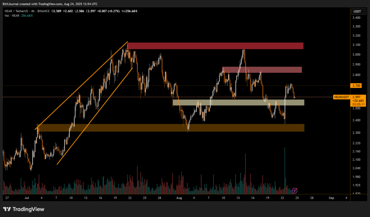Click the Sep label on time axis
Image resolution: width=370 pixels, height=217 pixels.
click(x=331, y=198)
